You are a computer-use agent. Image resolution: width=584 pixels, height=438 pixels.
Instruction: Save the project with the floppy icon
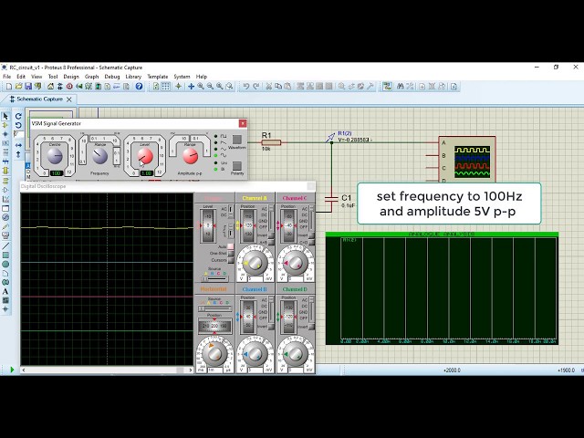coord(28,87)
